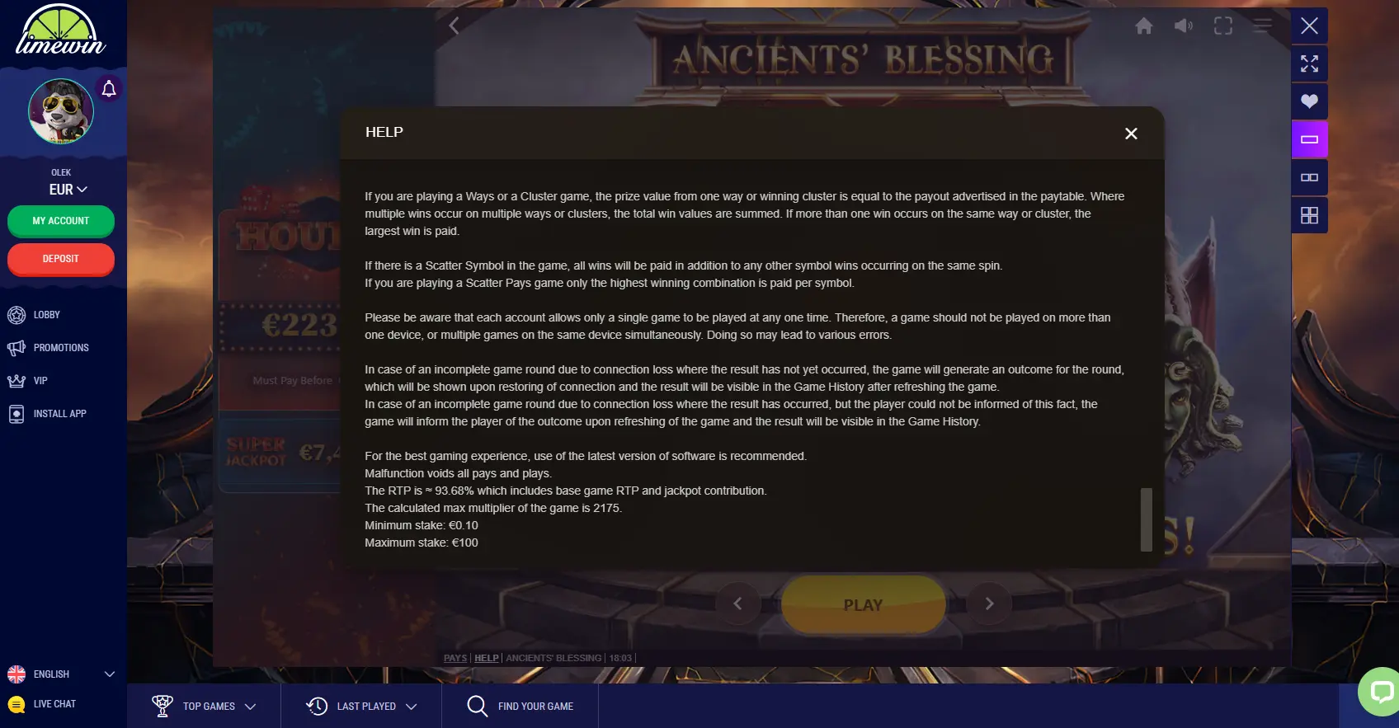1399x728 pixels.
Task: Open the notifications bell icon
Action: pos(109,88)
